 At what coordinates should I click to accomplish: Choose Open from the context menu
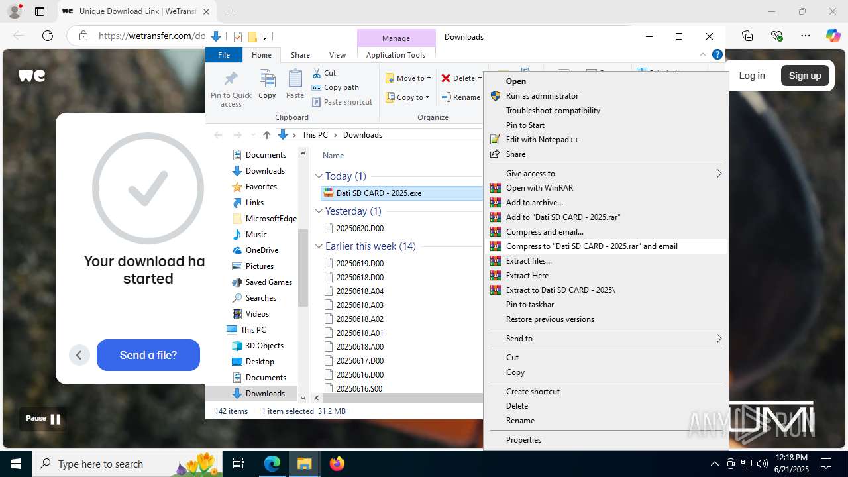(x=606, y=81)
